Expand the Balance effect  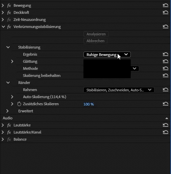[3, 139]
